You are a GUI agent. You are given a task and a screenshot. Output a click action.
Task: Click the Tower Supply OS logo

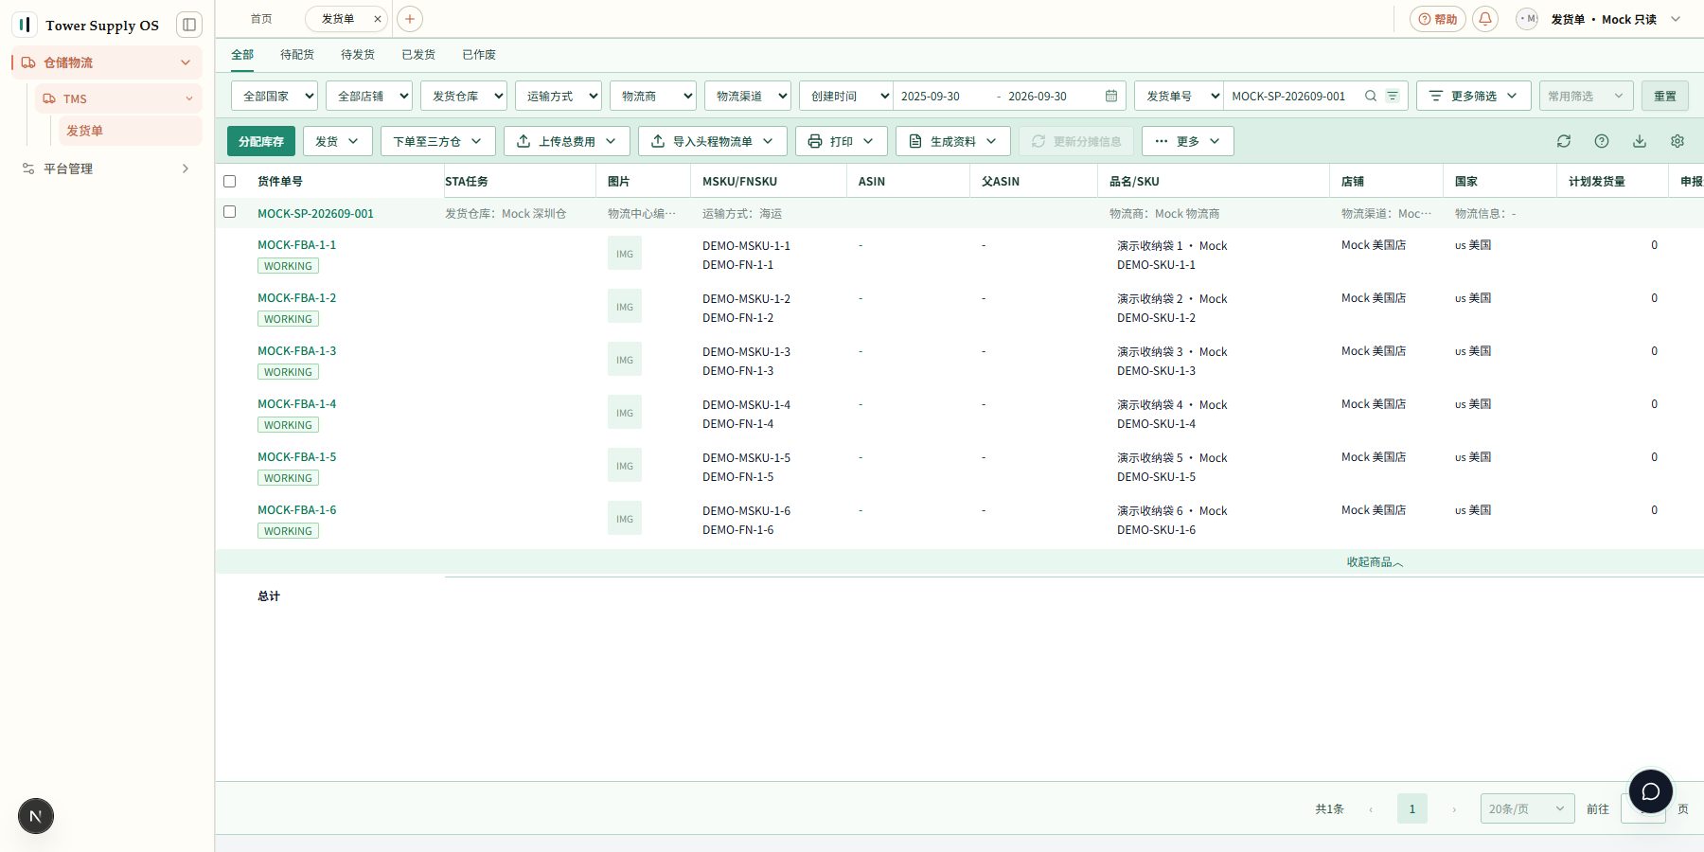click(x=25, y=25)
